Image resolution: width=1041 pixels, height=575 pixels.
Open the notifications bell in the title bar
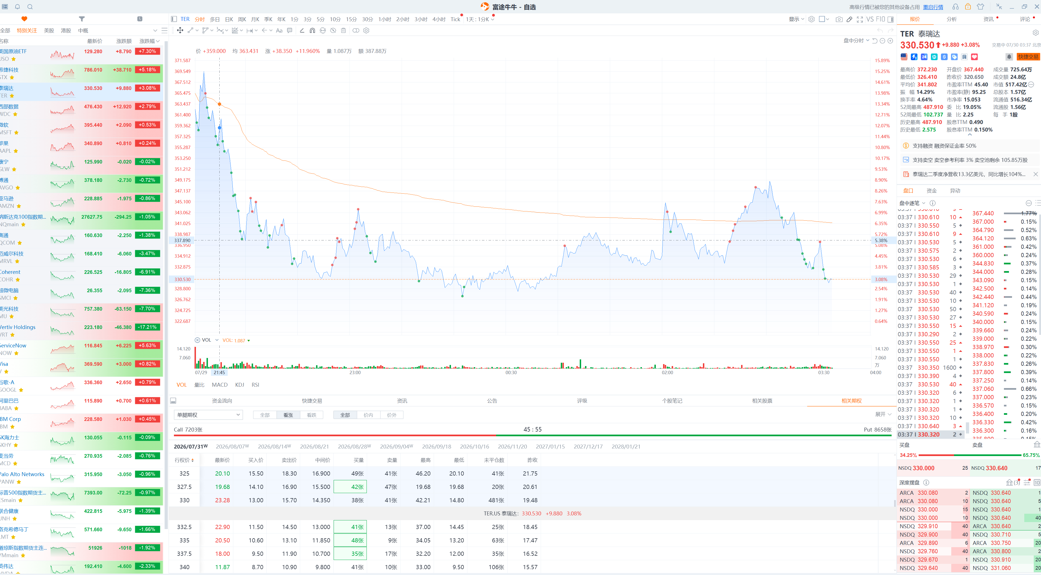tap(17, 6)
